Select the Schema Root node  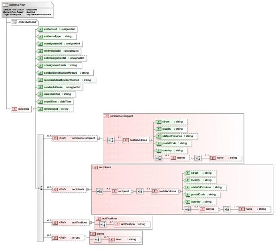tap(28, 10)
